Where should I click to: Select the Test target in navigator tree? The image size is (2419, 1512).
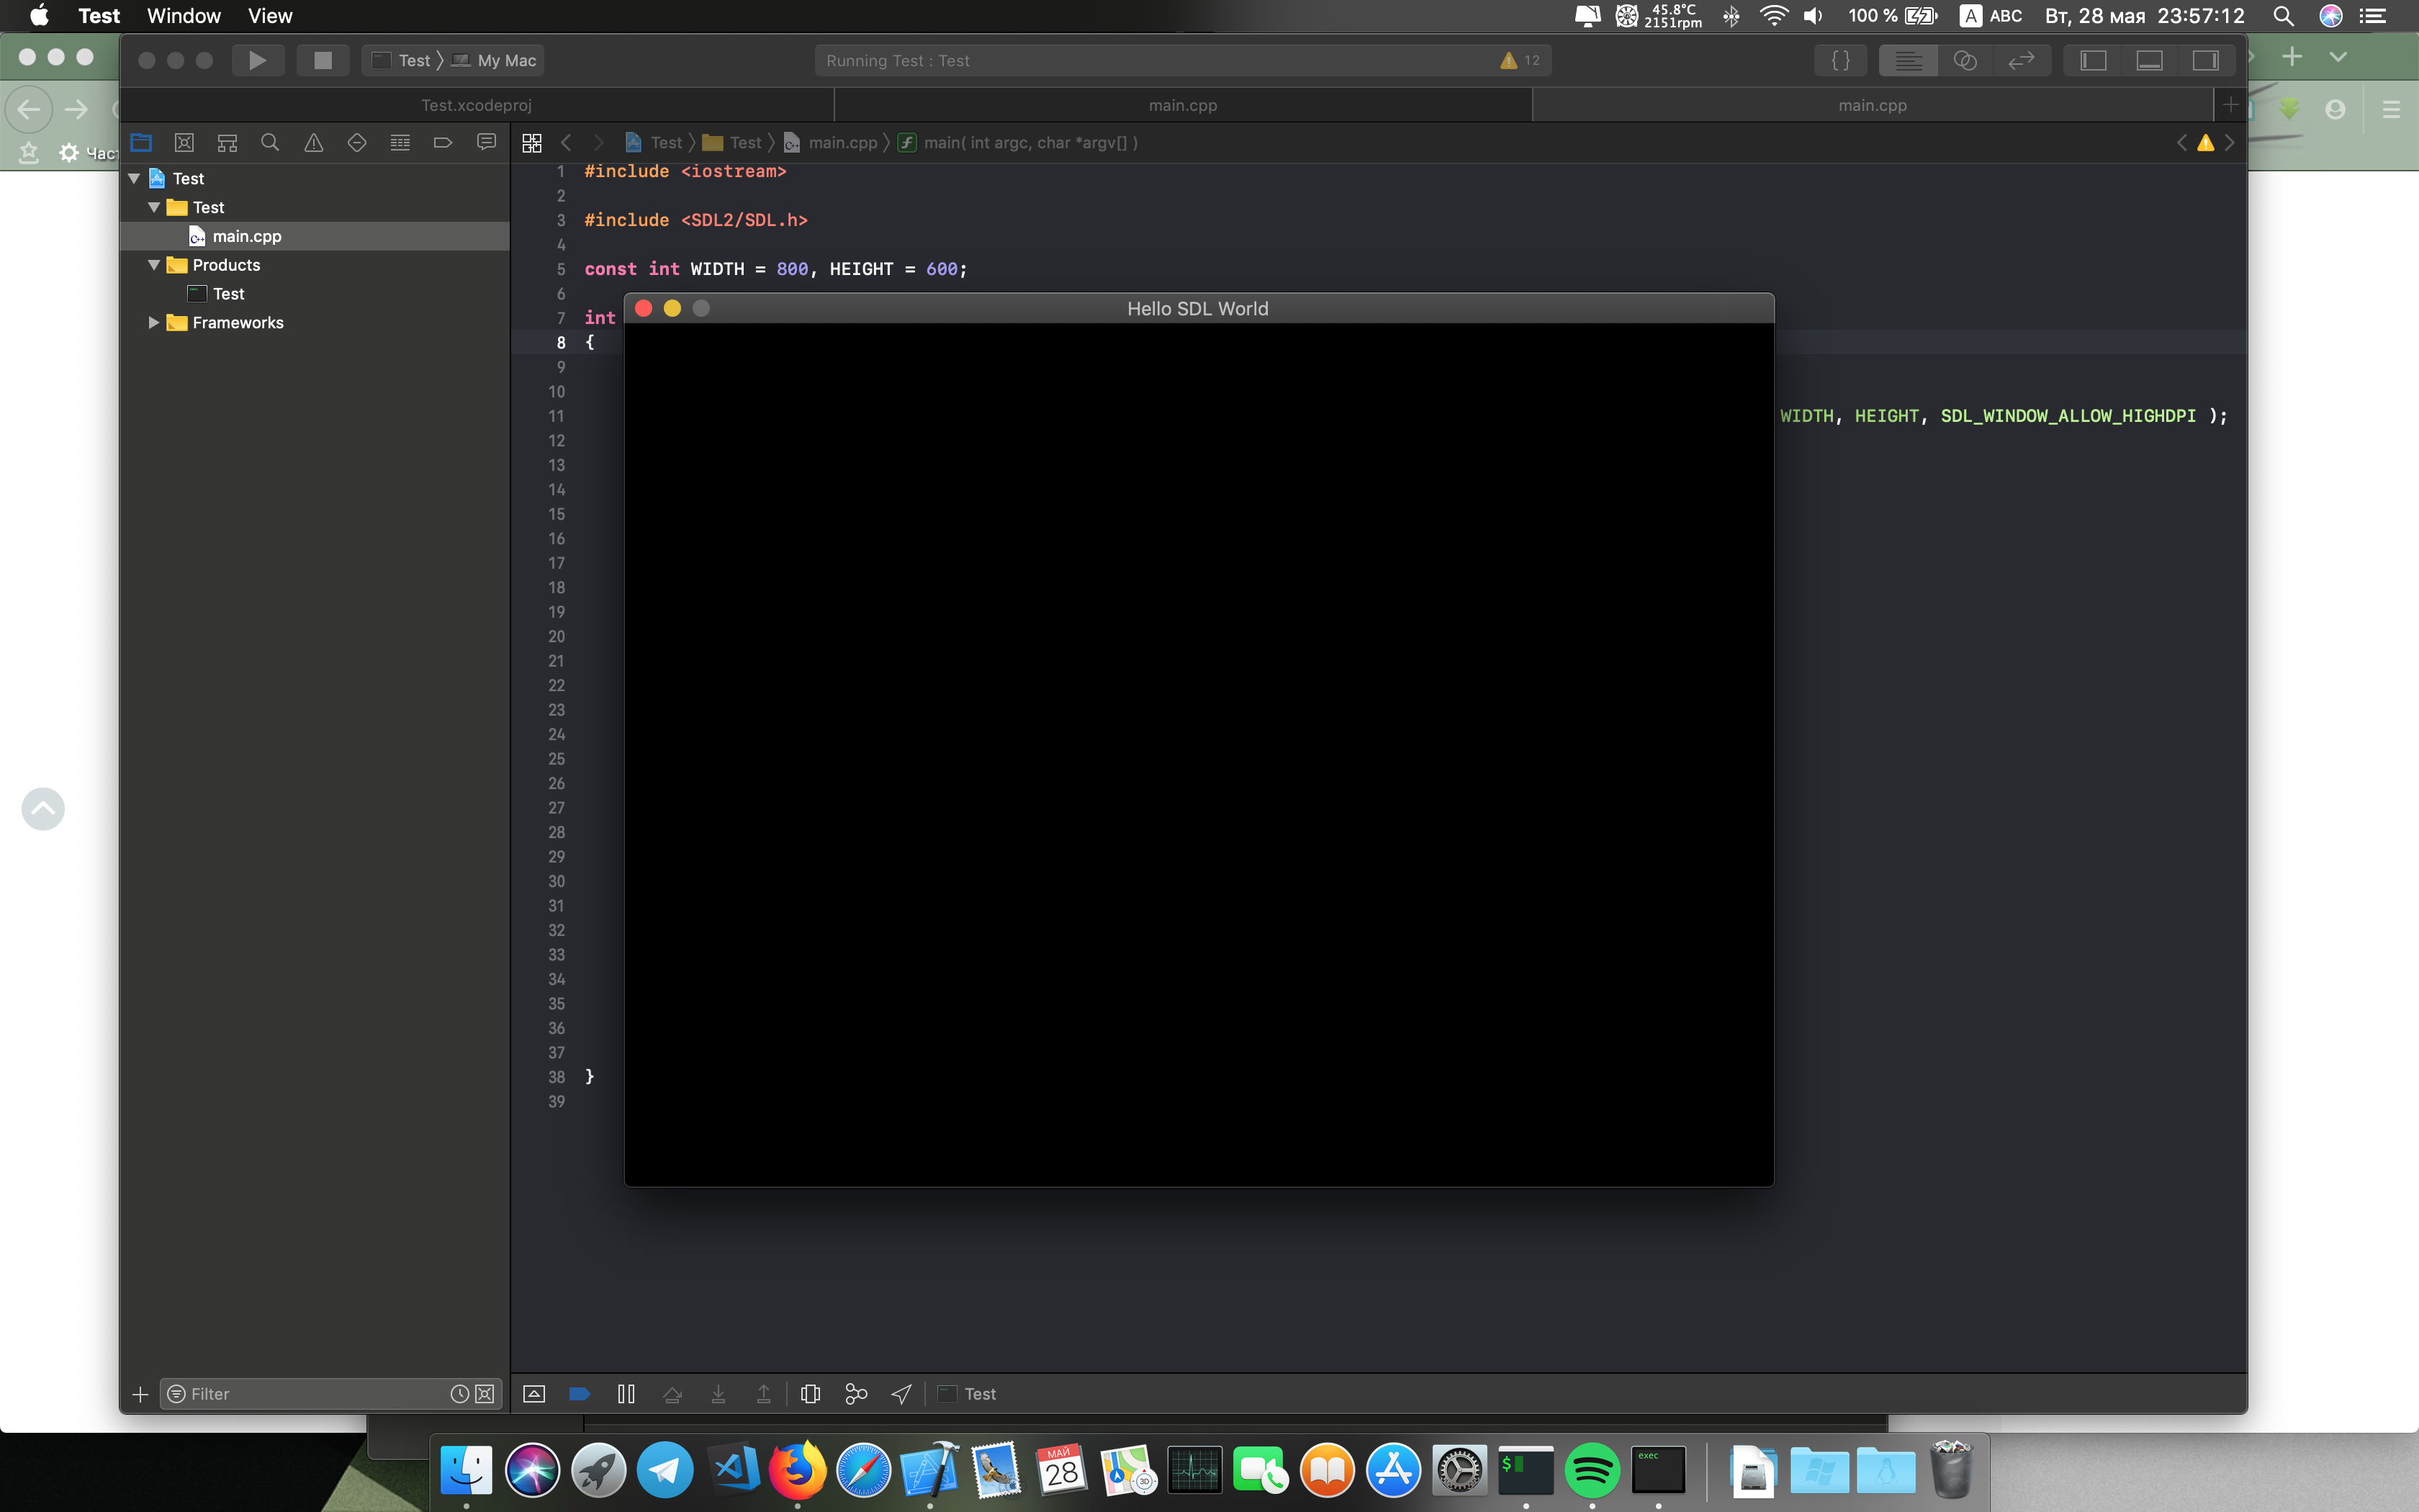click(228, 292)
